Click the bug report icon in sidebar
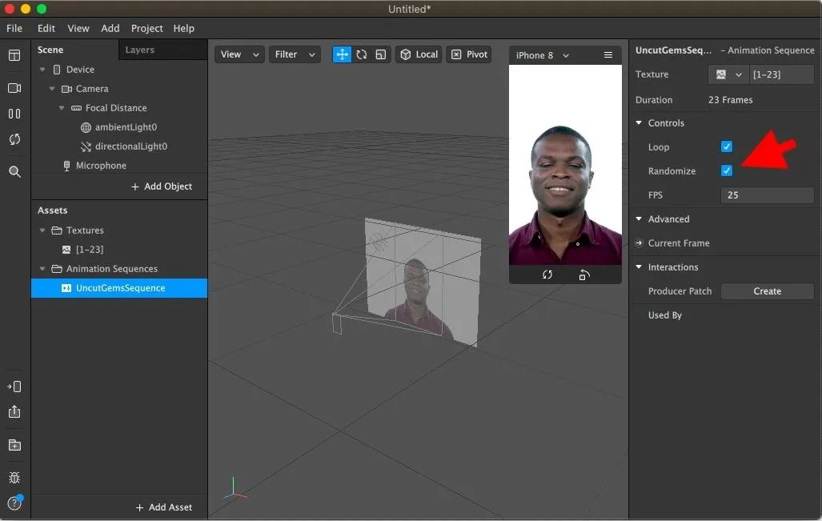 14,478
